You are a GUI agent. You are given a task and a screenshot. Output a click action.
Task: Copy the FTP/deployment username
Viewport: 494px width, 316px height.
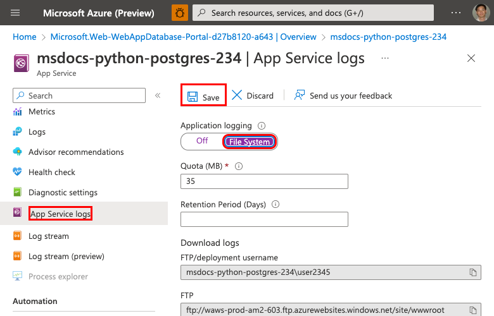click(x=472, y=272)
